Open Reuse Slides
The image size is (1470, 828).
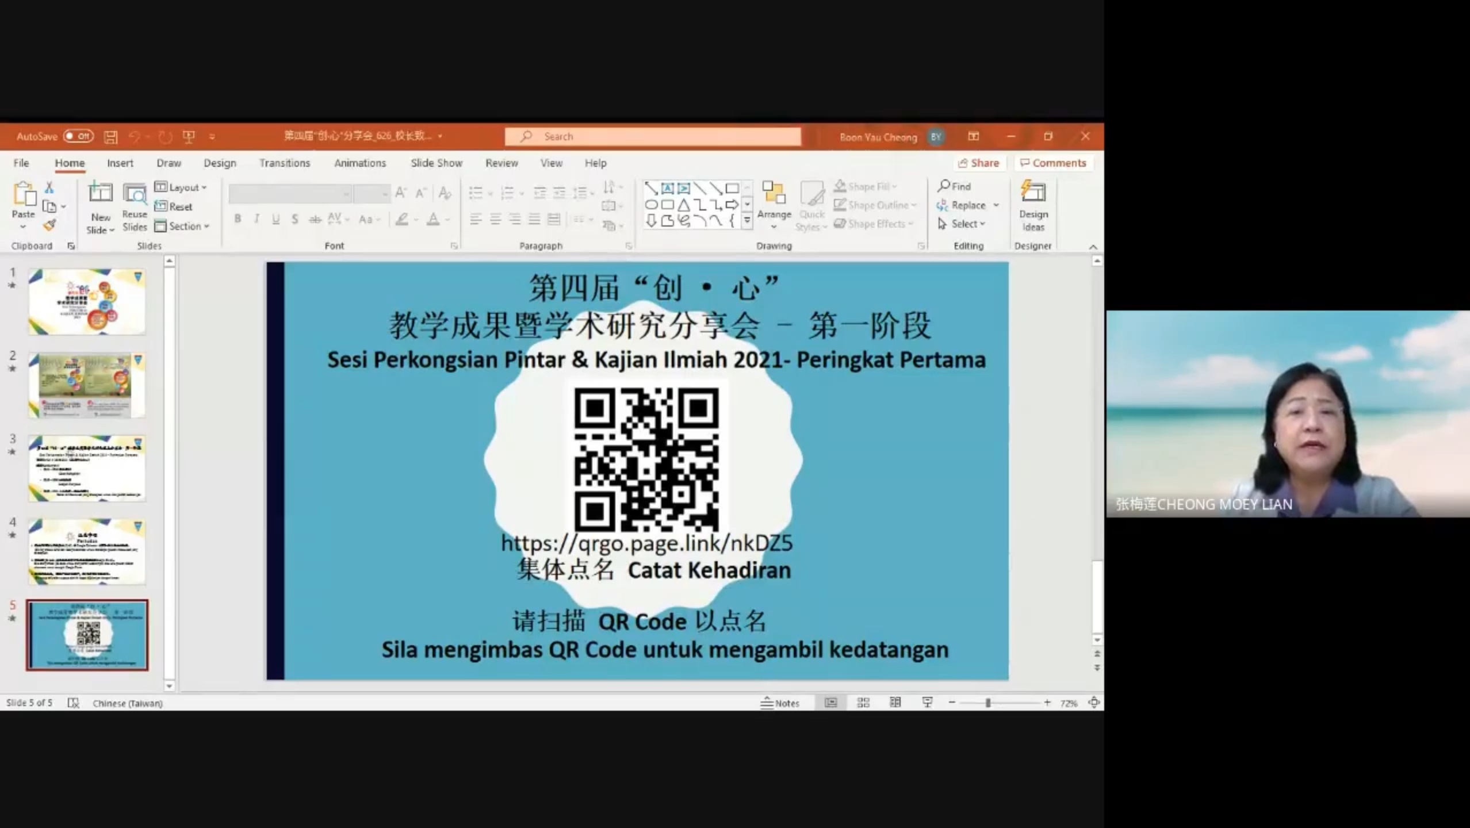pos(135,207)
